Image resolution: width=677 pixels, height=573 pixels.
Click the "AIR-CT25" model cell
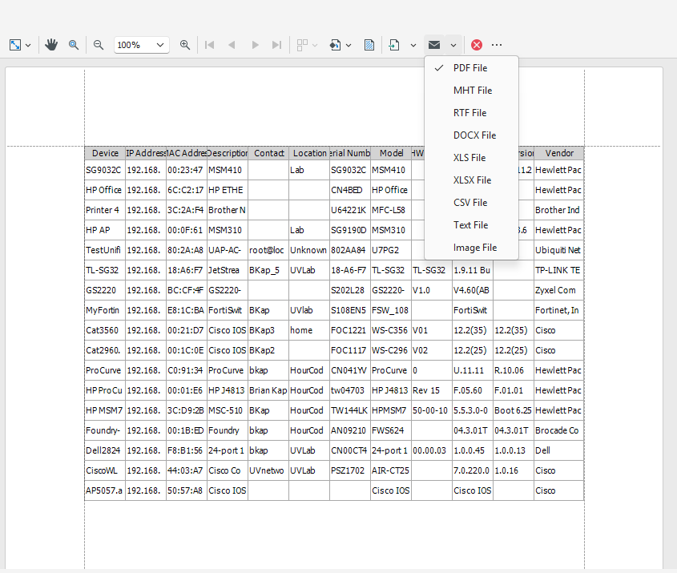point(391,470)
